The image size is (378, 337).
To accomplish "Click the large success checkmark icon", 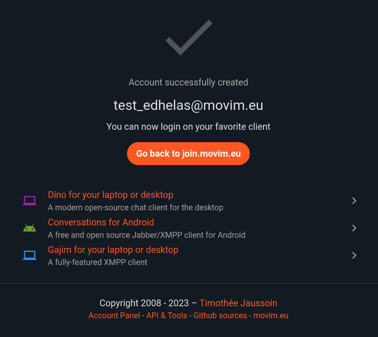I will [189, 38].
